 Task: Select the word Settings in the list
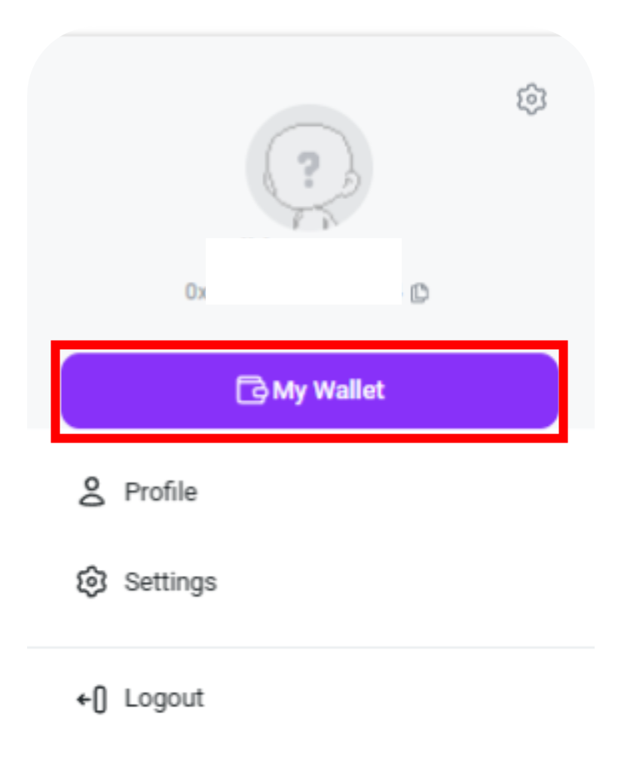click(x=171, y=582)
